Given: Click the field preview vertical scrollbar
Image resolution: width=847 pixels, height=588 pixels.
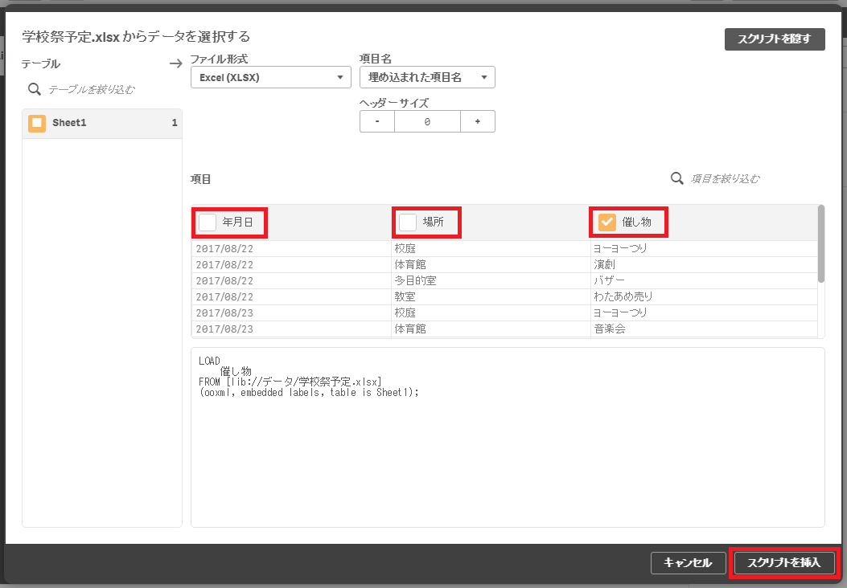Looking at the screenshot, I should [821, 243].
